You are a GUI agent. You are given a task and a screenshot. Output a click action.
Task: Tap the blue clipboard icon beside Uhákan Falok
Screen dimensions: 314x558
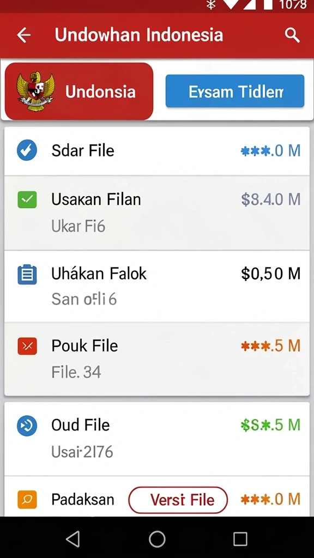27,275
